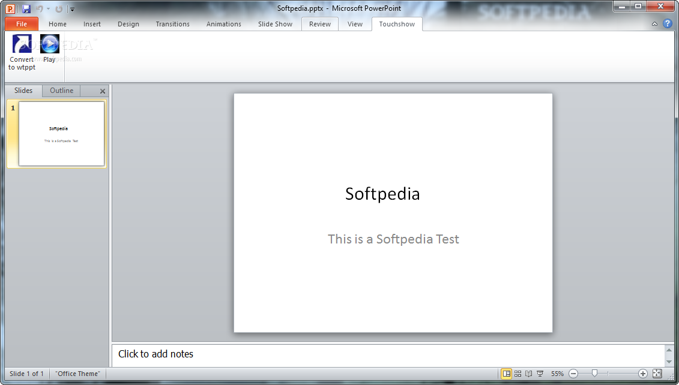Click the Redo icon in Quick Access
679x385 pixels.
point(59,8)
